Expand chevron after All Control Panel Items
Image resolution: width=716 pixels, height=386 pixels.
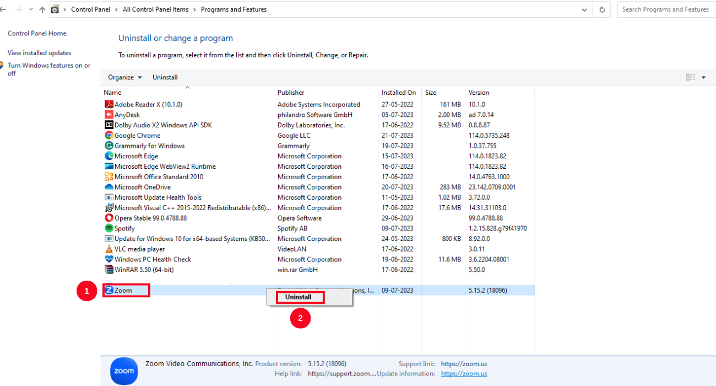pos(194,9)
